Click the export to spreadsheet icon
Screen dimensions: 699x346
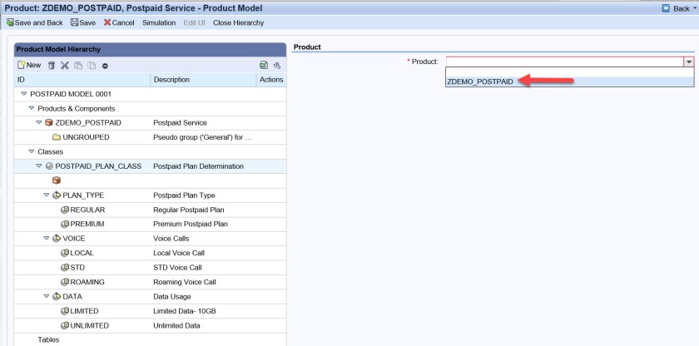click(263, 65)
